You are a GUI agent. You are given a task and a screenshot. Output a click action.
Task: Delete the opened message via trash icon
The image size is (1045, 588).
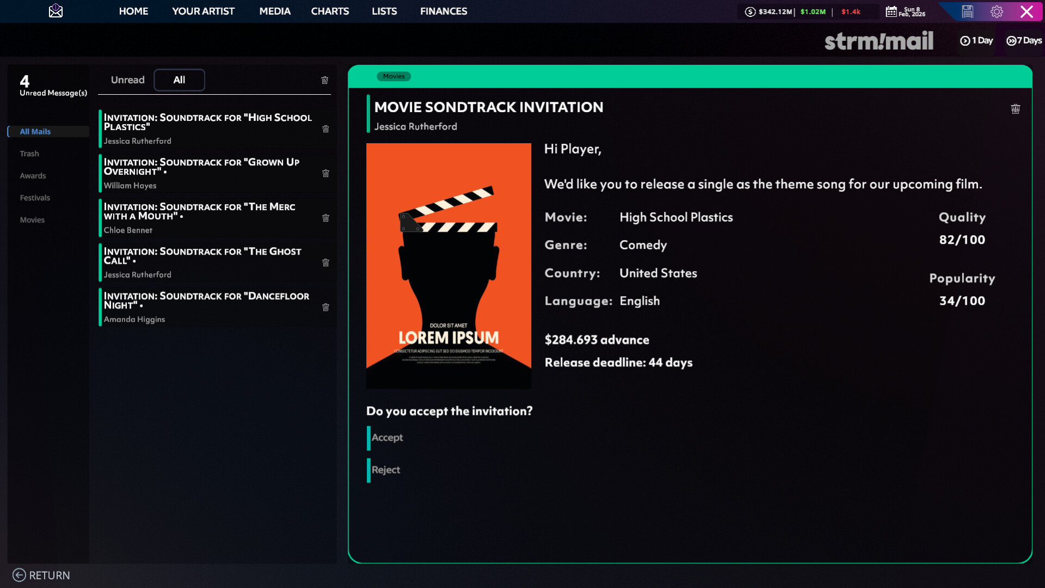1015,109
